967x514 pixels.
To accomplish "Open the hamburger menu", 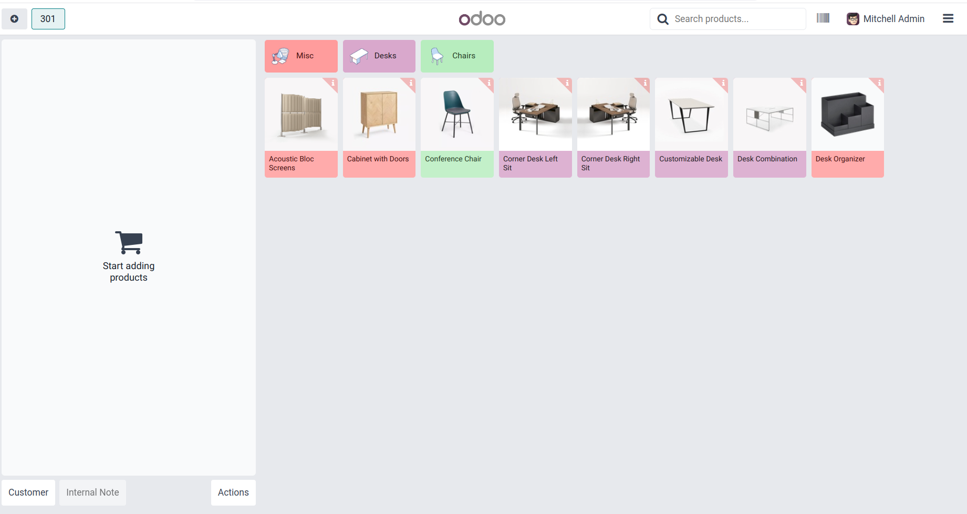I will (x=948, y=19).
